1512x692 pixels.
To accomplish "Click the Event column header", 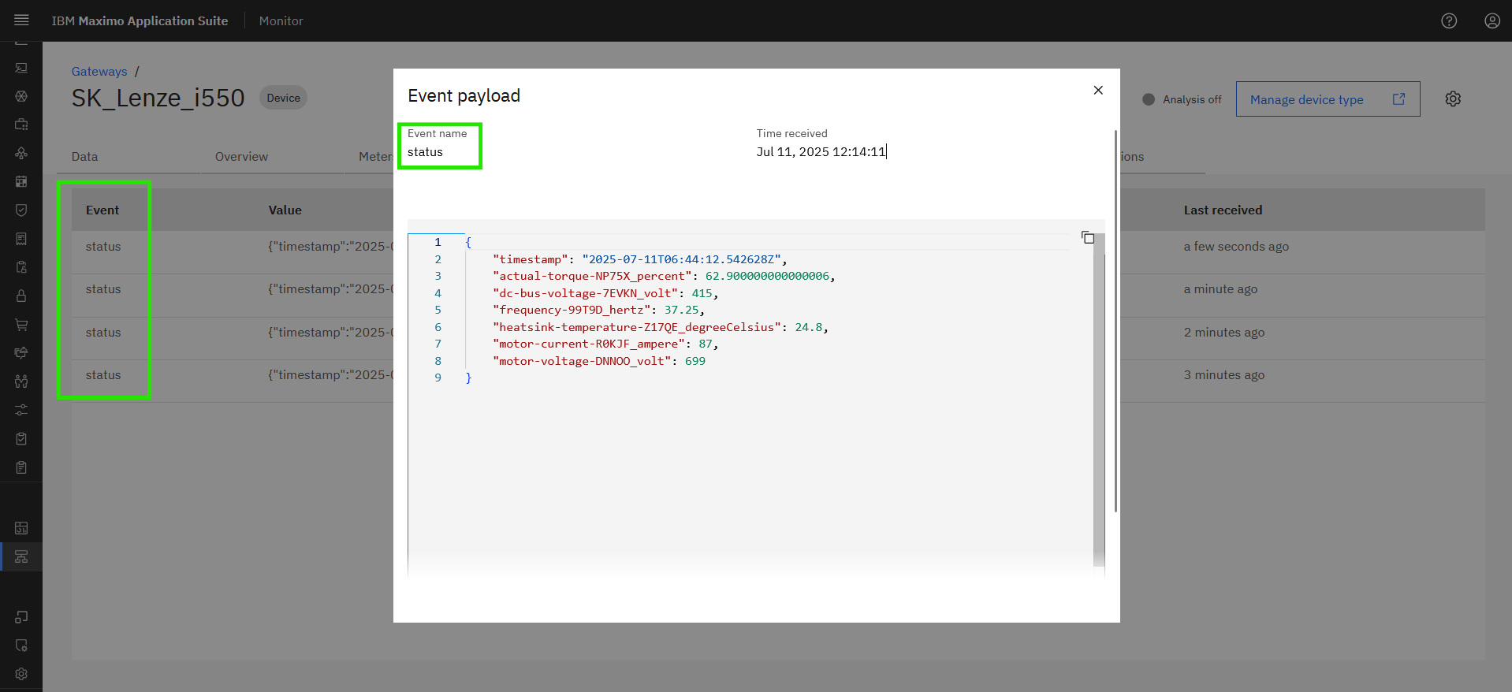I will coord(102,210).
